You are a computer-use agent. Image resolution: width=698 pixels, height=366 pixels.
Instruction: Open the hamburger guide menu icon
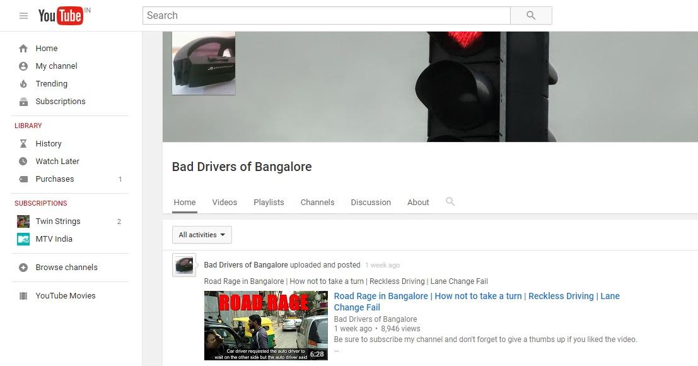pos(23,16)
